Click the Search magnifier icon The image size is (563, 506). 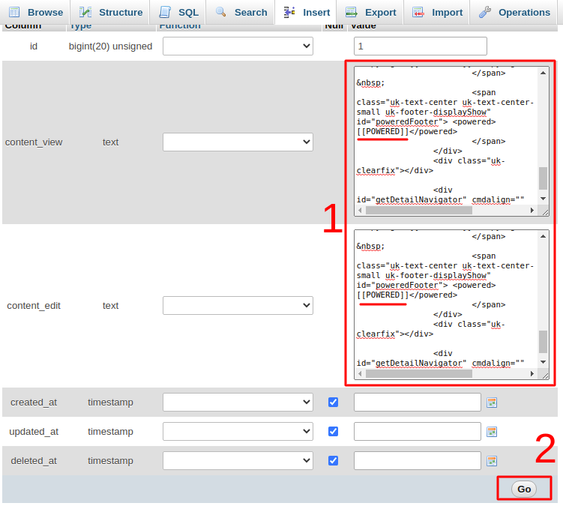click(221, 12)
